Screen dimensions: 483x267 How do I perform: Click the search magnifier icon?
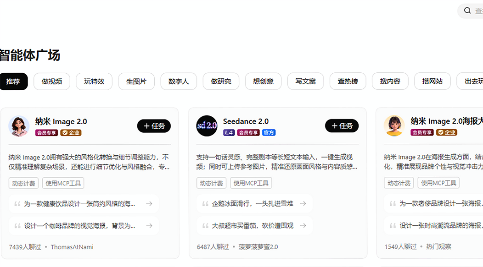(467, 11)
